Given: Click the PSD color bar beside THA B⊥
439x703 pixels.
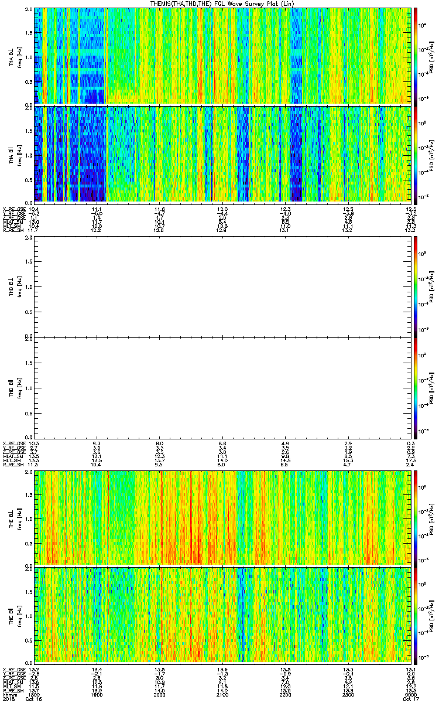Looking at the screenshot, I should pyautogui.click(x=416, y=56).
